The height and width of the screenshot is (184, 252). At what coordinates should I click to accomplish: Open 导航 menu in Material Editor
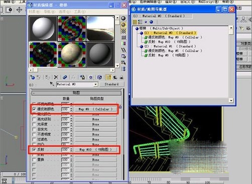[x=49, y=12]
